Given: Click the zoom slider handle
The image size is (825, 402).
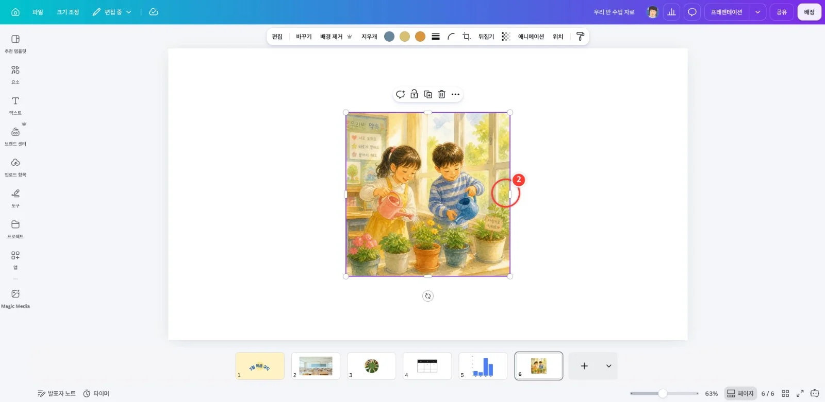Looking at the screenshot, I should tap(663, 393).
